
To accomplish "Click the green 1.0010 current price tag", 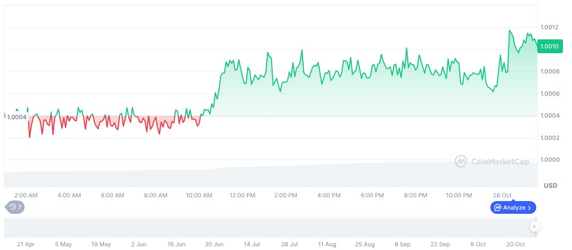I will coord(549,47).
